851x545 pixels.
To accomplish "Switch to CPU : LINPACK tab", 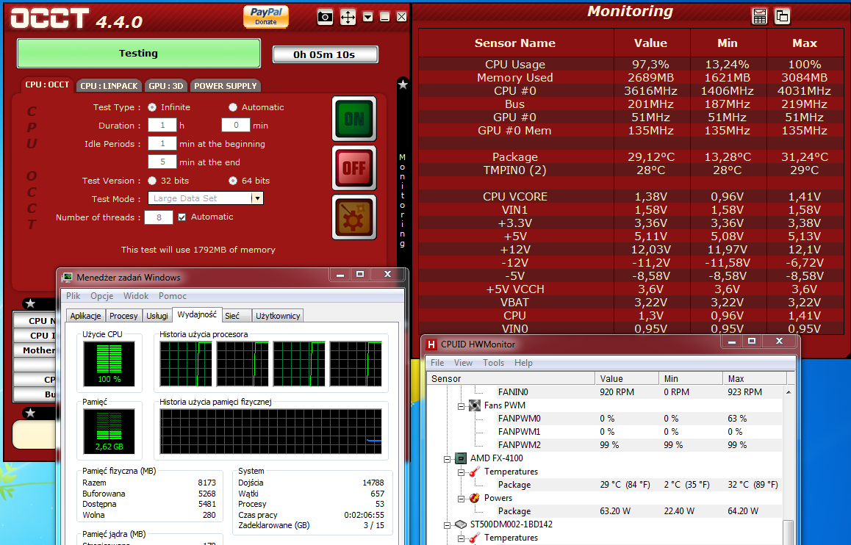I will 109,86.
